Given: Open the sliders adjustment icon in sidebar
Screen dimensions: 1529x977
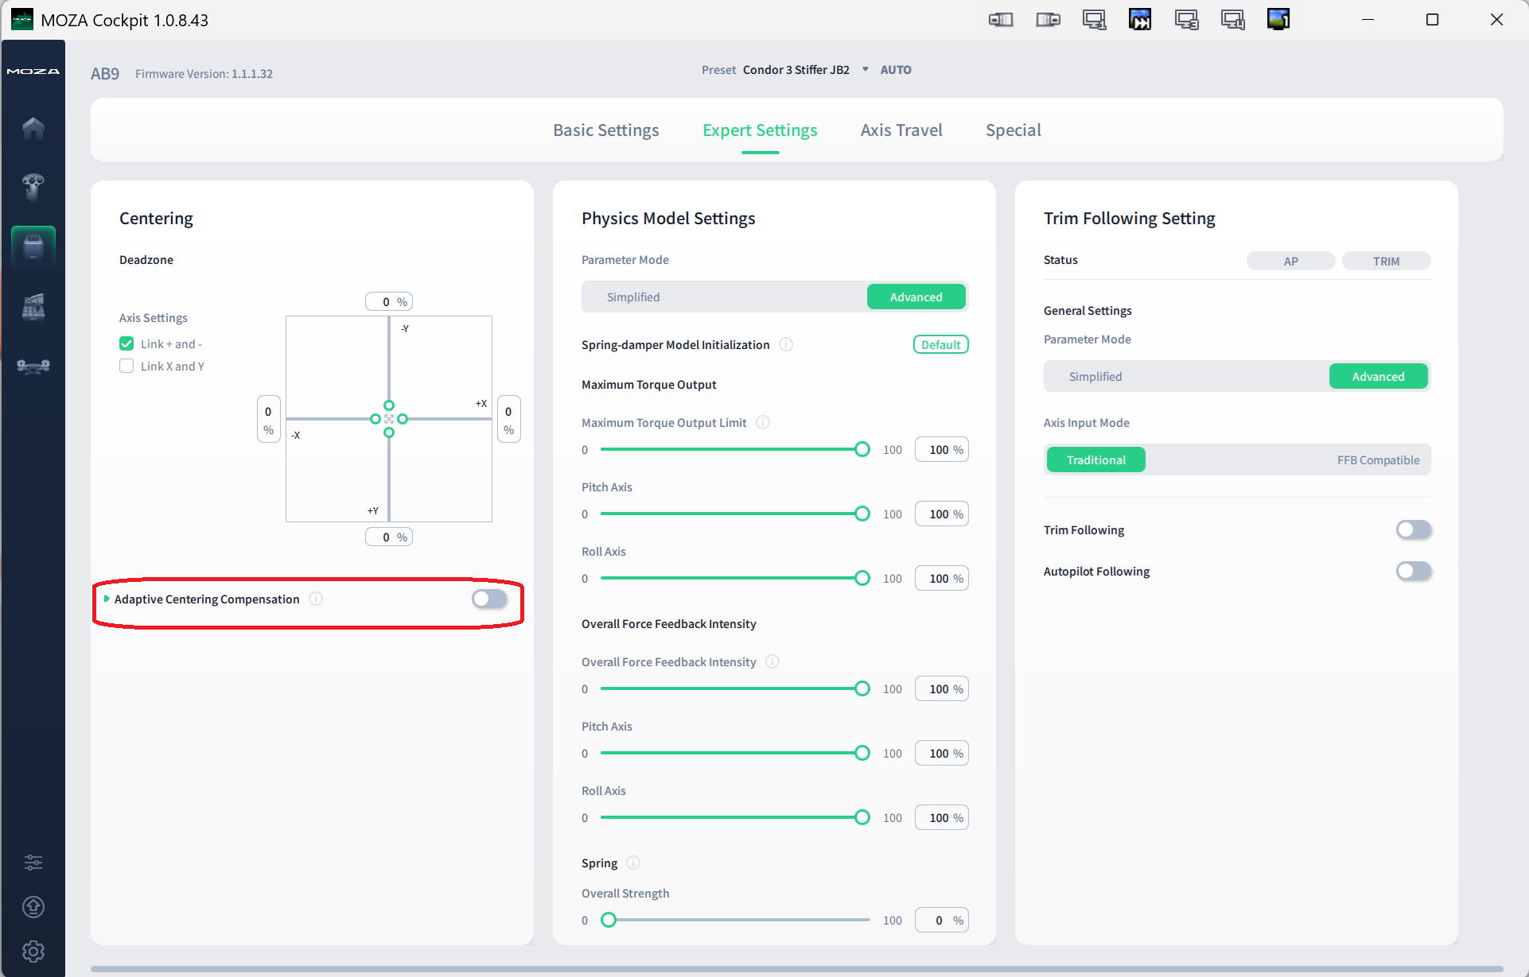Looking at the screenshot, I should [x=33, y=863].
